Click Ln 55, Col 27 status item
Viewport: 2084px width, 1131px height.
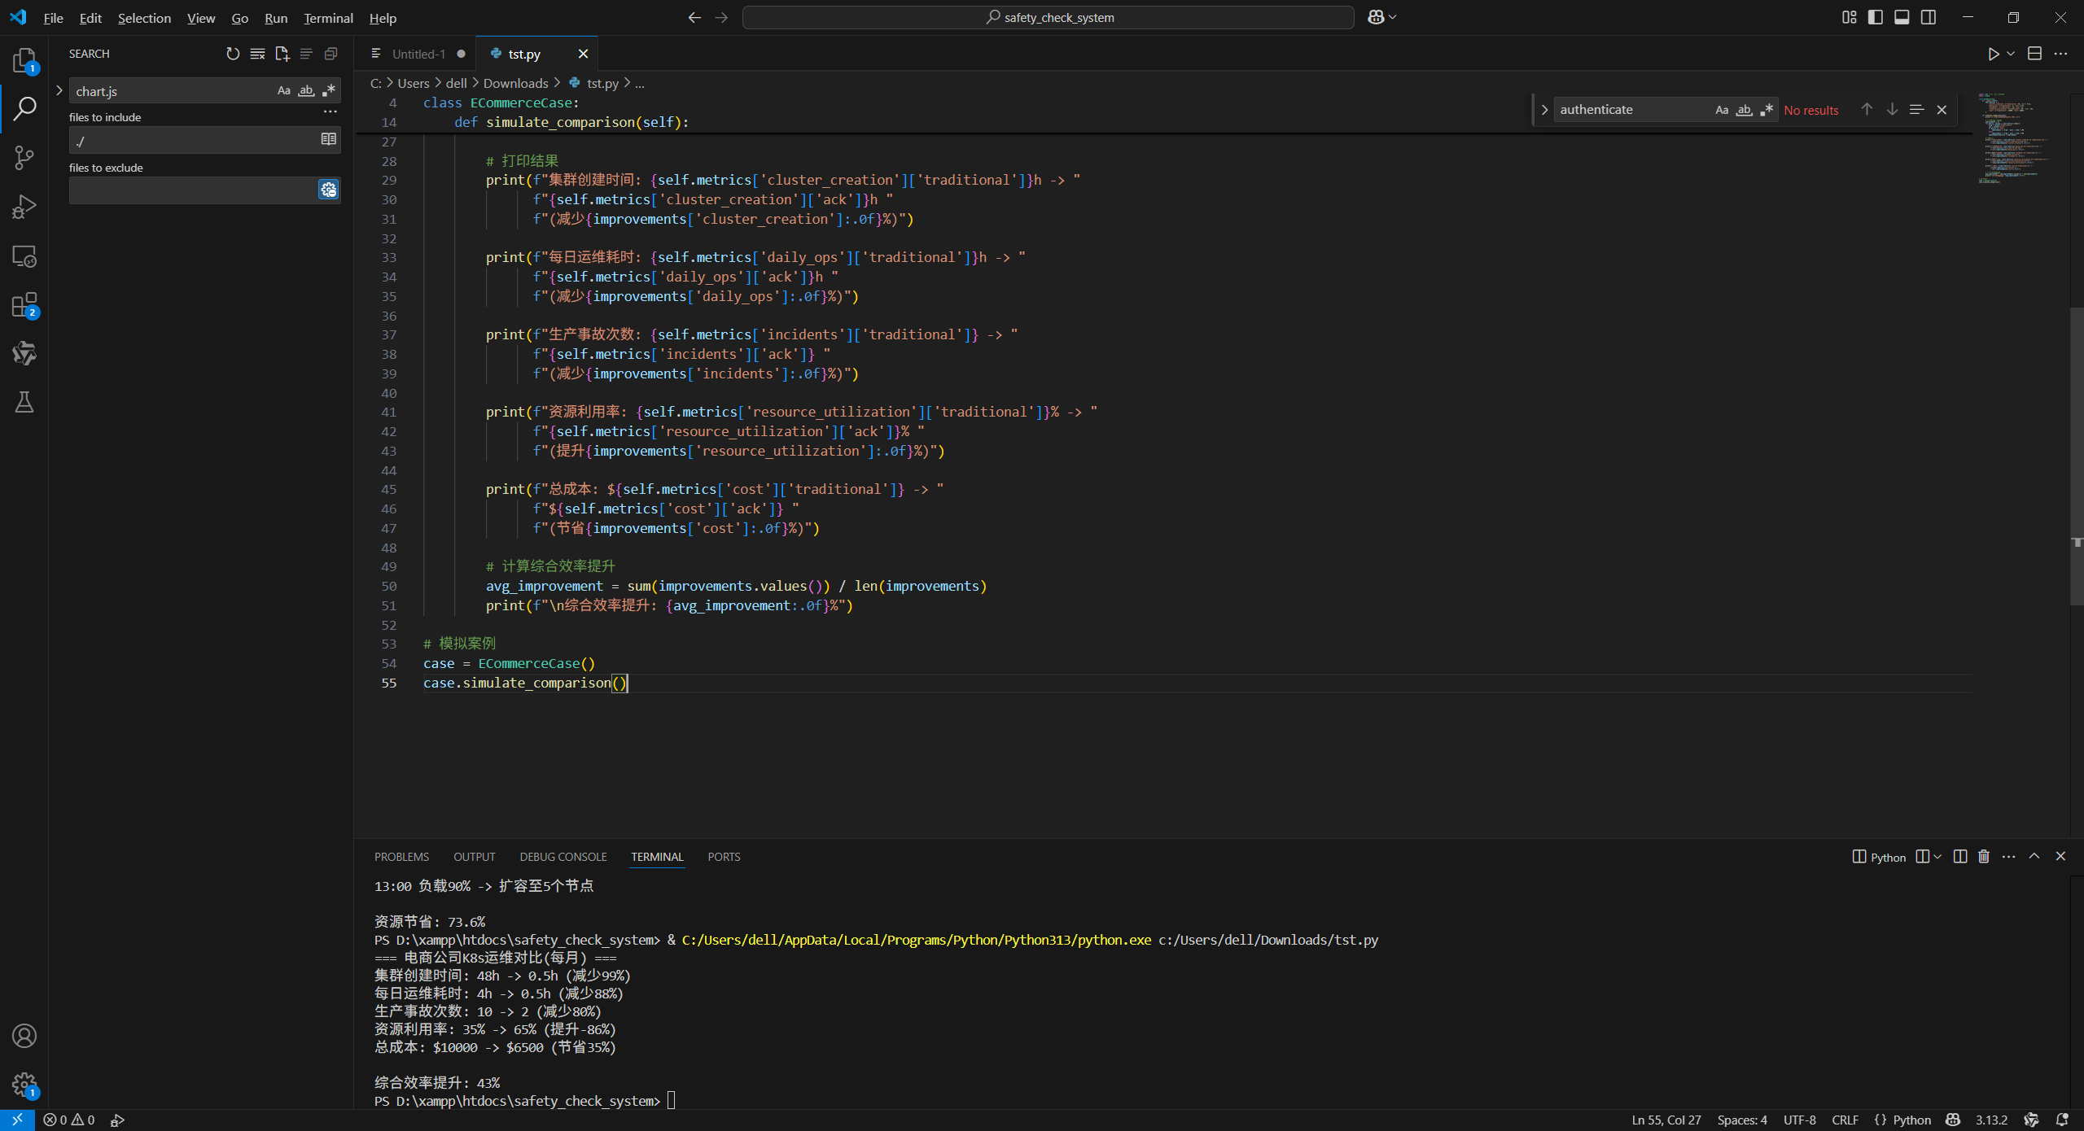point(1666,1120)
